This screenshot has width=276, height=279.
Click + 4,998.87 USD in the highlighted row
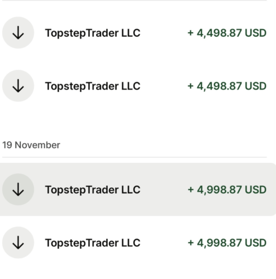(x=227, y=190)
